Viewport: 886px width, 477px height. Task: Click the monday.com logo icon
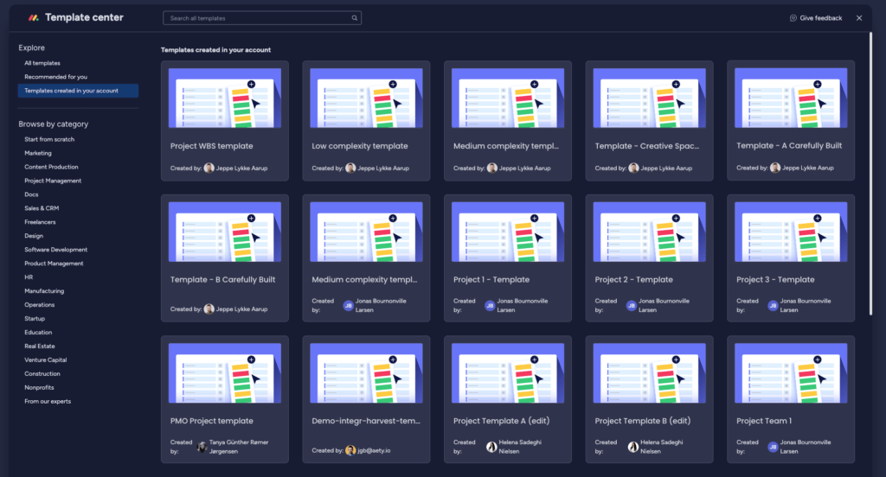[34, 17]
